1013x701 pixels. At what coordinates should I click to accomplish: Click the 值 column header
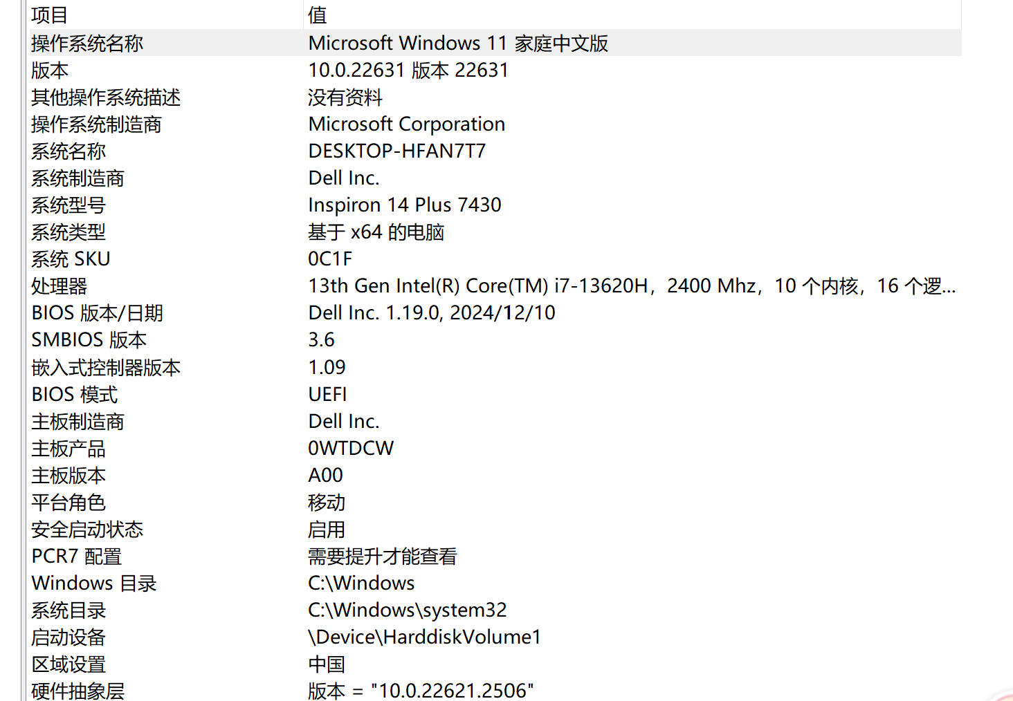click(318, 15)
